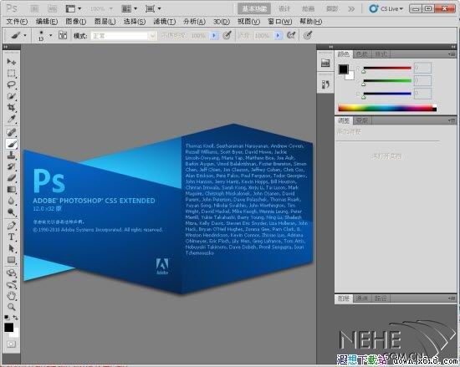Toggle the brush panel button in options bar
This screenshot has width=460, height=367.
tap(63, 35)
